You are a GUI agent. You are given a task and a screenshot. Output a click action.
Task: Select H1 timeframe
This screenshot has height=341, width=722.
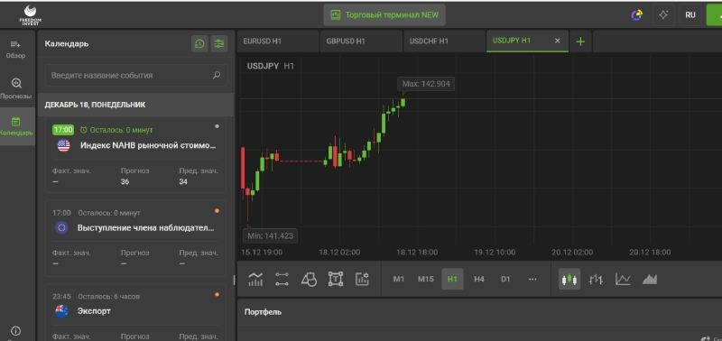pyautogui.click(x=452, y=279)
